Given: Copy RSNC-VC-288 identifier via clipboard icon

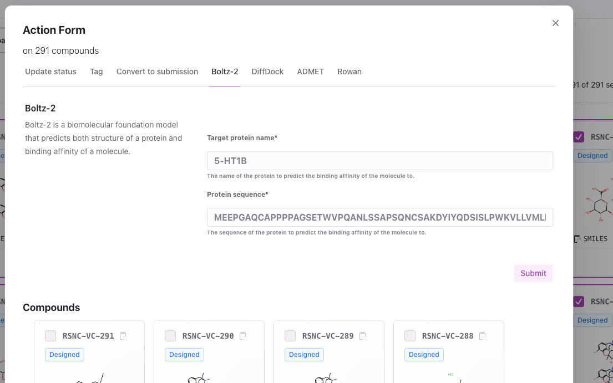Looking at the screenshot, I should click(482, 335).
